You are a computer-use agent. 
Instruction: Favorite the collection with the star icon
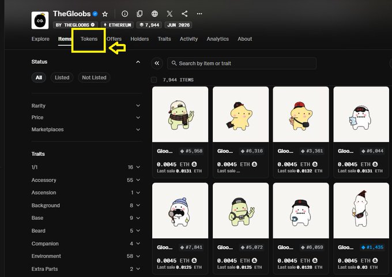pyautogui.click(x=105, y=14)
